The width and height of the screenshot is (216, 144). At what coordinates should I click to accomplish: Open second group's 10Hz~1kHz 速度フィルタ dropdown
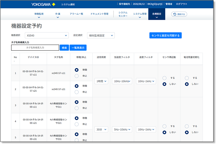[x=146, y=129]
